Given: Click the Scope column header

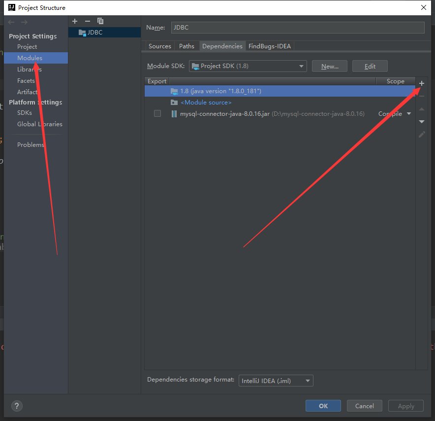Looking at the screenshot, I should click(395, 81).
